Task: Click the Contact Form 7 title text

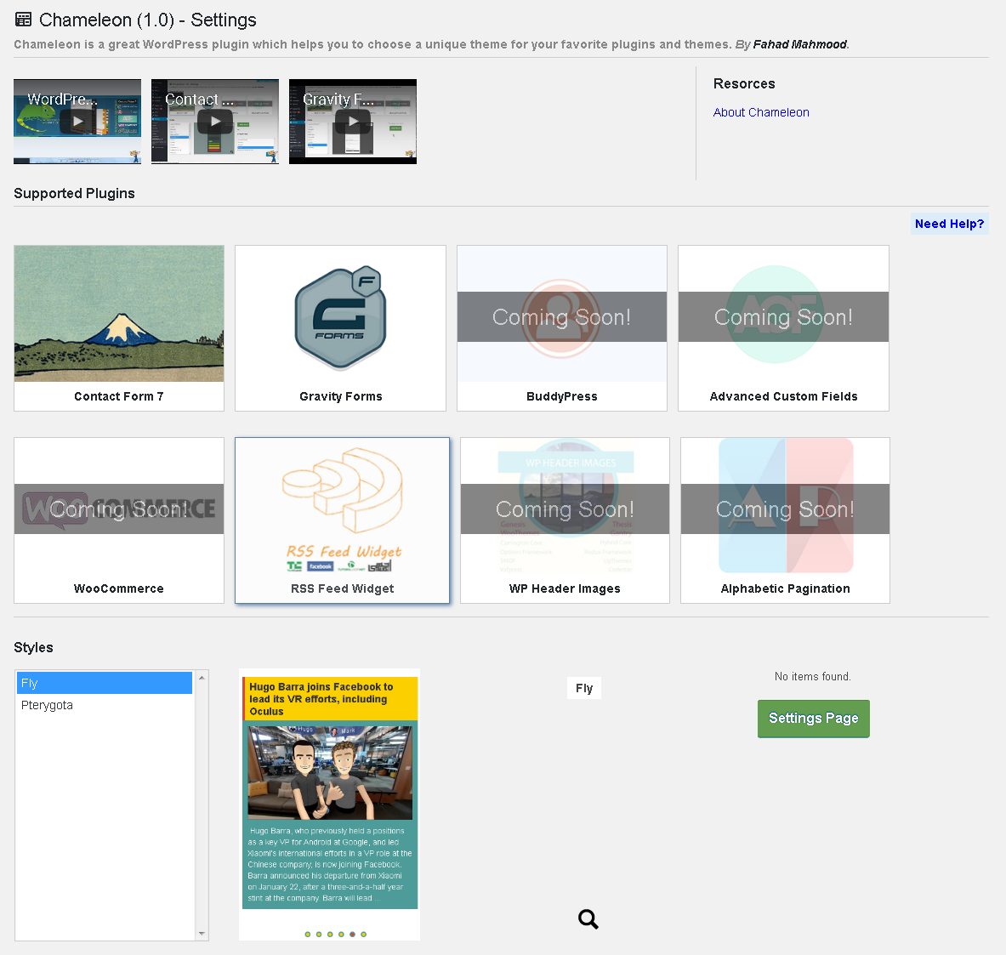Action: pyautogui.click(x=119, y=396)
